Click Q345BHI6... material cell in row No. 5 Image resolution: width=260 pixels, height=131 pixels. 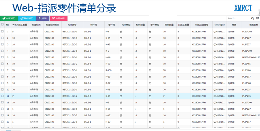(x=219, y=57)
